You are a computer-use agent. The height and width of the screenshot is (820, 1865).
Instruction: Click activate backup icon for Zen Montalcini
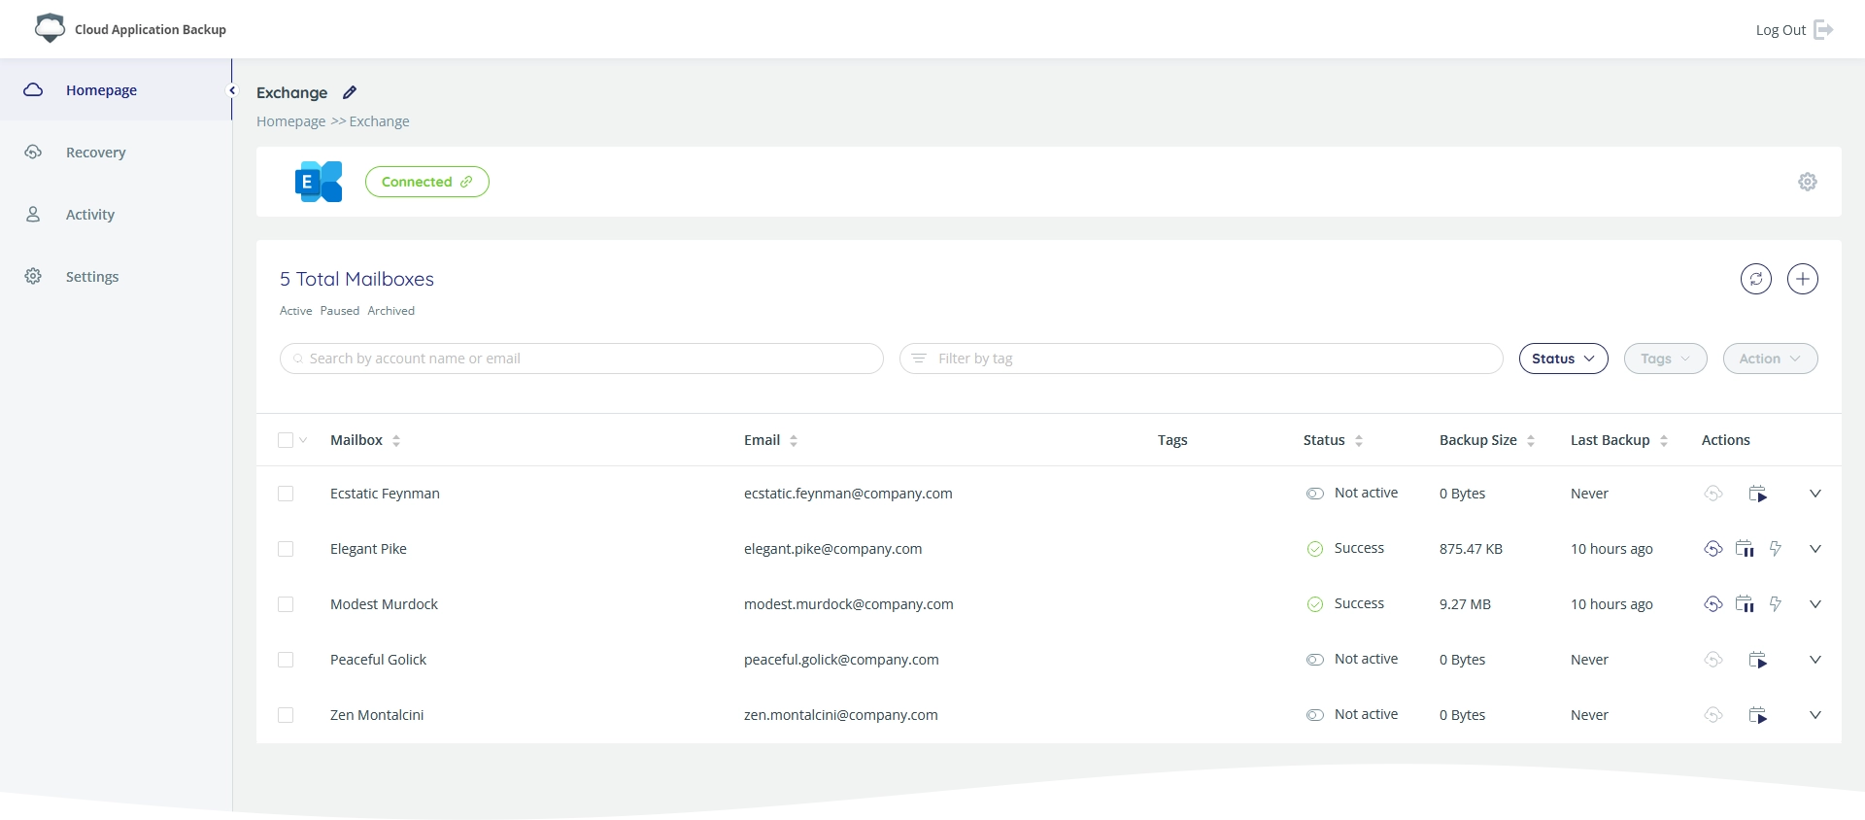[1758, 715]
